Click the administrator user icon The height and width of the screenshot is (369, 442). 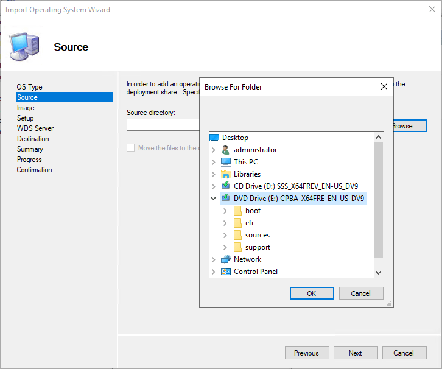tap(226, 150)
